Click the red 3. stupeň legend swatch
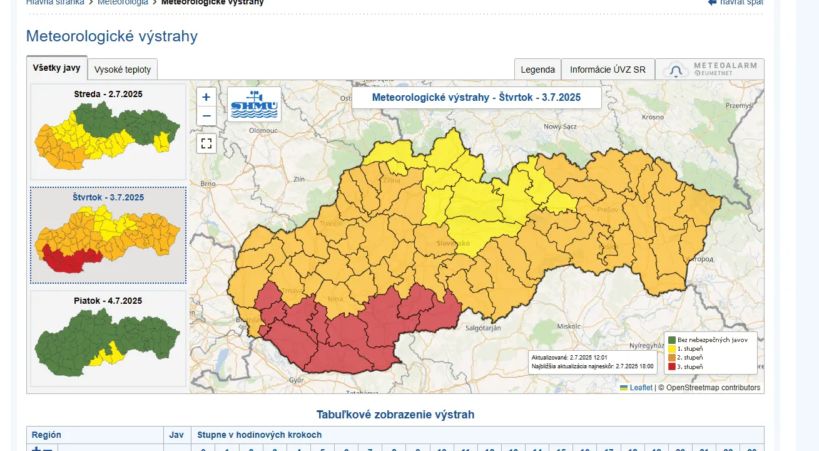This screenshot has height=451, width=819. (x=671, y=366)
